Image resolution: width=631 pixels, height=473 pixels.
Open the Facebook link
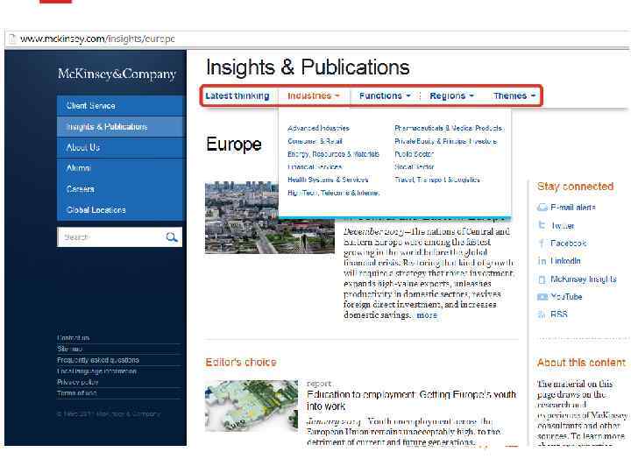click(568, 244)
